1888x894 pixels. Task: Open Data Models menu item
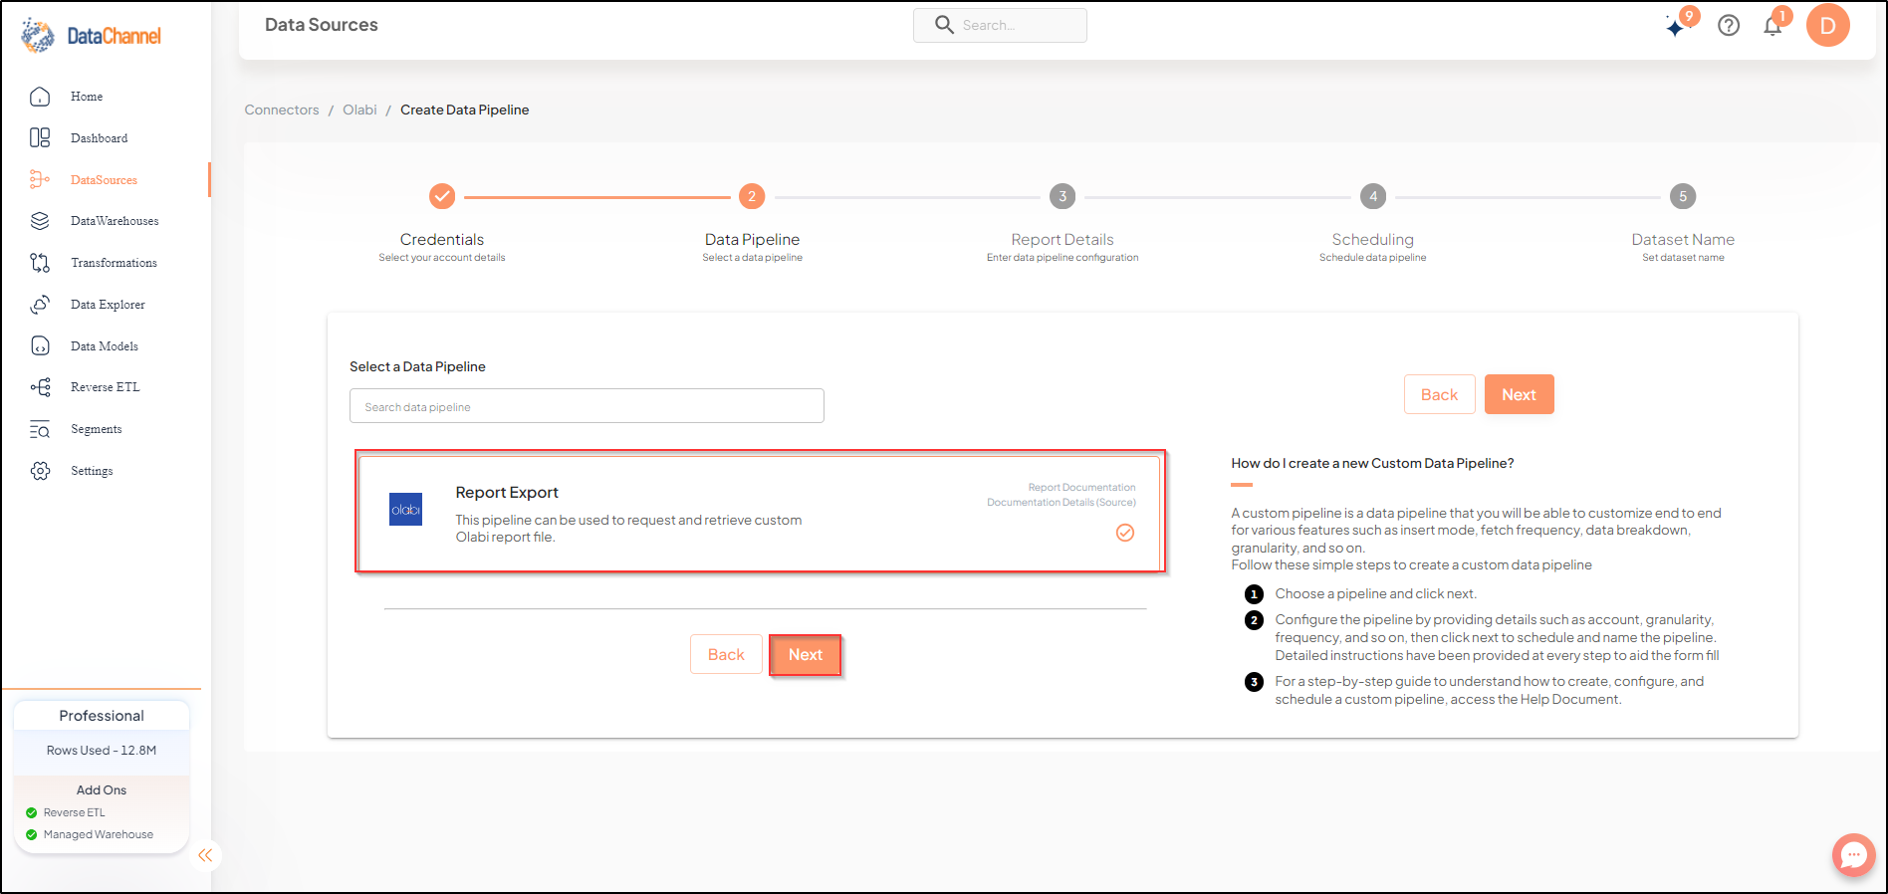[x=104, y=346]
